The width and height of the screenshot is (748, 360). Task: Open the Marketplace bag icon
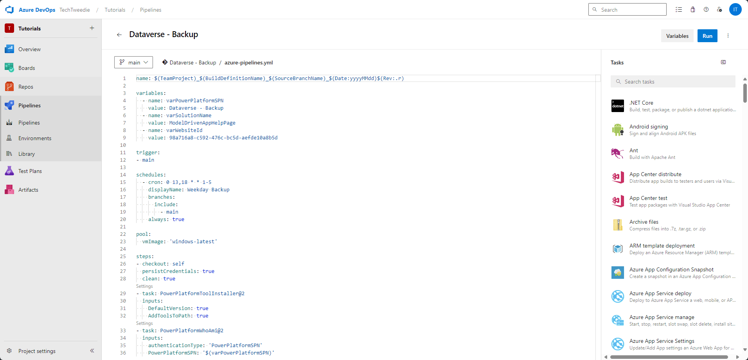coord(693,9)
